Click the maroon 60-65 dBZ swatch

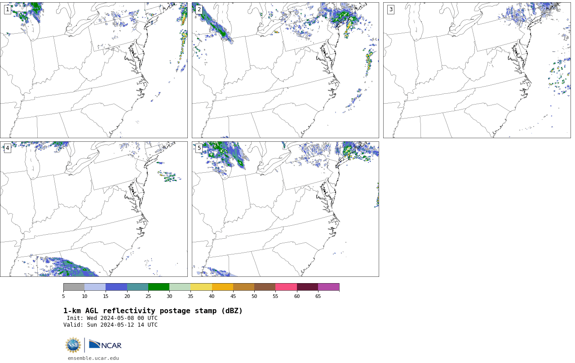[x=307, y=287]
